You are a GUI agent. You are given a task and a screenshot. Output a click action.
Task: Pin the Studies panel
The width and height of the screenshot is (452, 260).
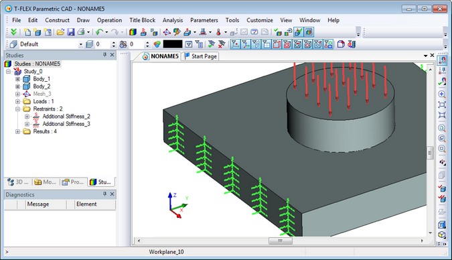point(104,55)
